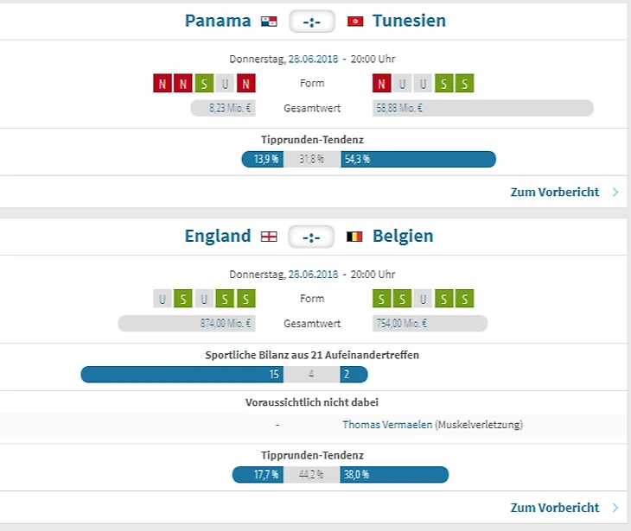Open Zum Vorbericht for Panama vs Tunesien
This screenshot has height=531, width=631.
554,192
